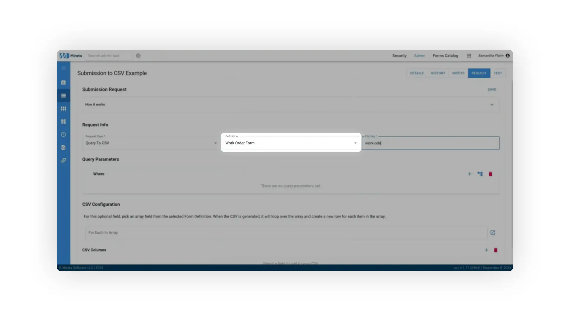This screenshot has width=570, height=321.
Task: Open the For Each In Array external picker
Action: (x=493, y=233)
